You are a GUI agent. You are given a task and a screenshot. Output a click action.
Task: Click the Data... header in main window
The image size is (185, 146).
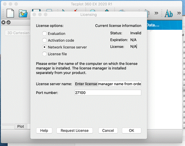(153, 25)
